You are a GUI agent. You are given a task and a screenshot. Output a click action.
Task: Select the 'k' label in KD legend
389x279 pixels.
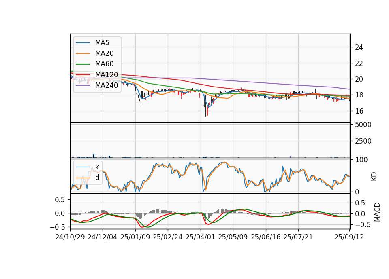pyautogui.click(x=97, y=167)
